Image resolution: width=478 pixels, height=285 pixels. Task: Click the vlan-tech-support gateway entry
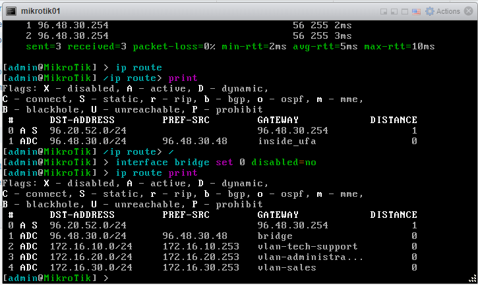(308, 246)
